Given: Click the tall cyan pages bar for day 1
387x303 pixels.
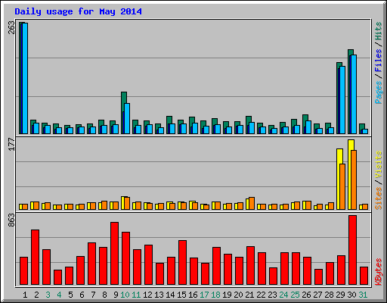Looking at the screenshot, I should click(x=25, y=78).
